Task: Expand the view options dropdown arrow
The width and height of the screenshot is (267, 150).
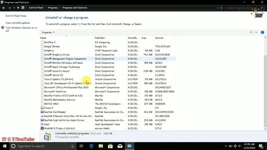Action: 256,32
